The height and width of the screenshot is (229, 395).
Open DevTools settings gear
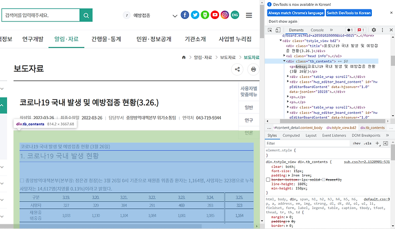pos(374,30)
